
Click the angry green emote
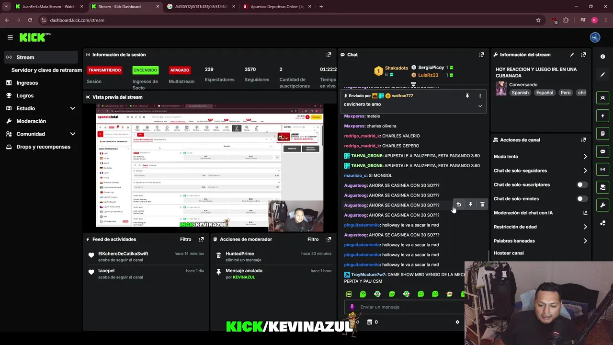349,294
